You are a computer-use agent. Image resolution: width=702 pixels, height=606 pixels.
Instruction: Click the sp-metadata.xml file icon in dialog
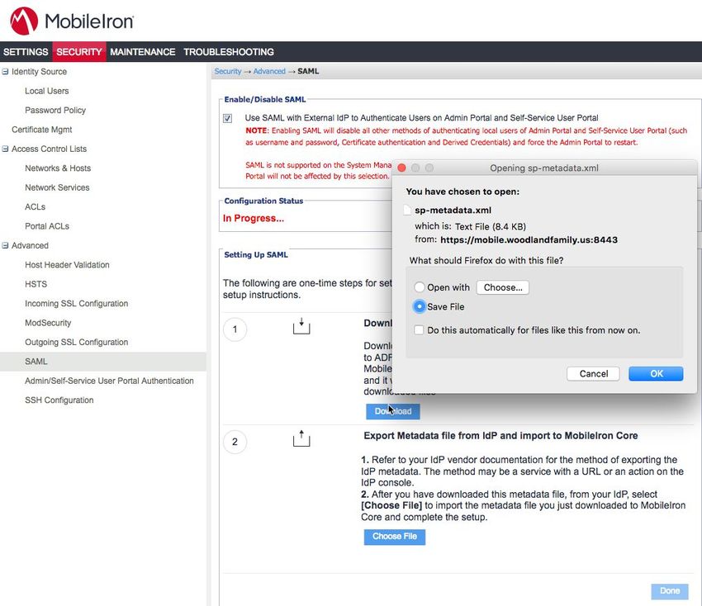coord(407,211)
